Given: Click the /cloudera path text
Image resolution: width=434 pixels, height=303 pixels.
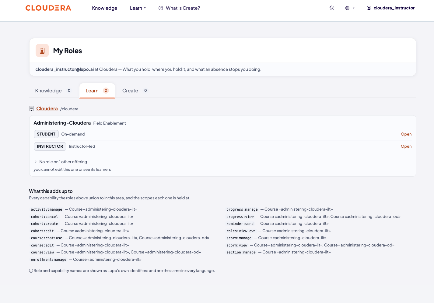Looking at the screenshot, I should coord(69,109).
